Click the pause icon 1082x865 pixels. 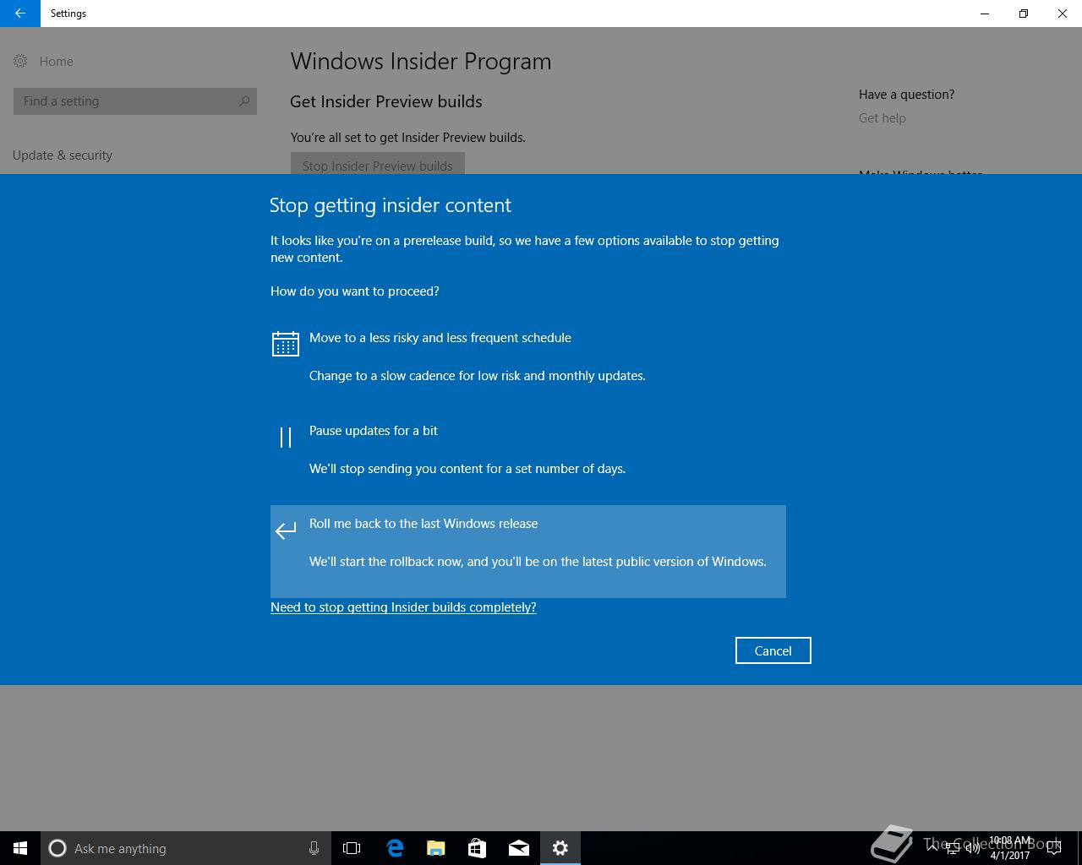286,437
